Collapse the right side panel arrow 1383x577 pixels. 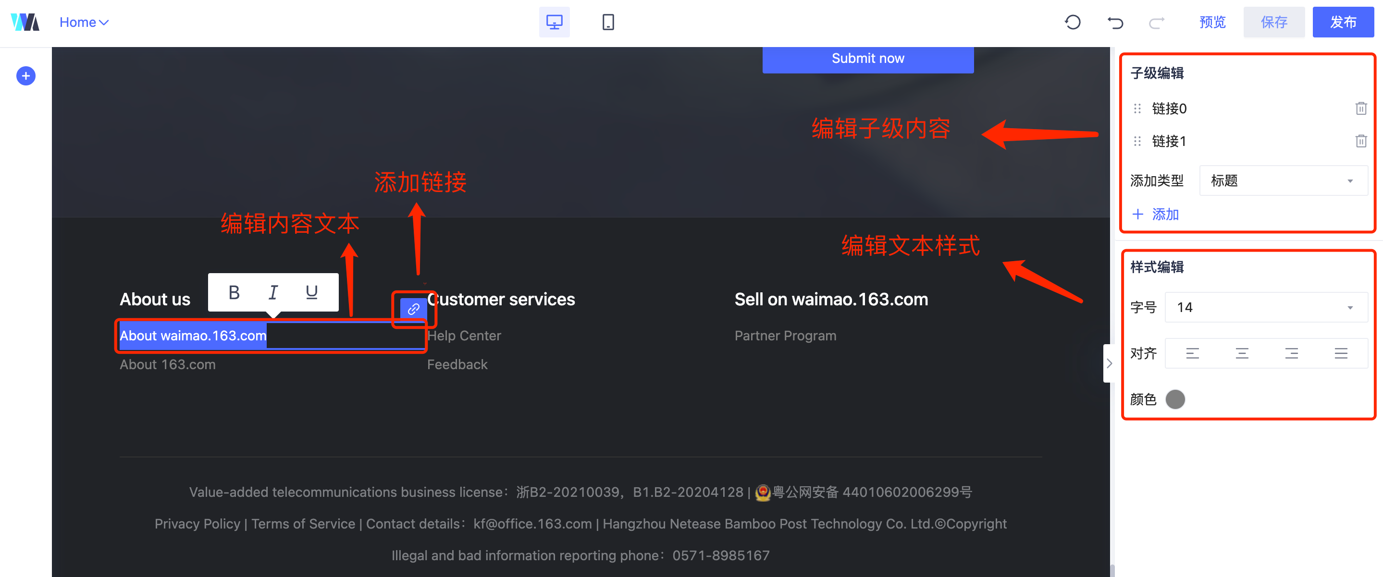point(1109,363)
